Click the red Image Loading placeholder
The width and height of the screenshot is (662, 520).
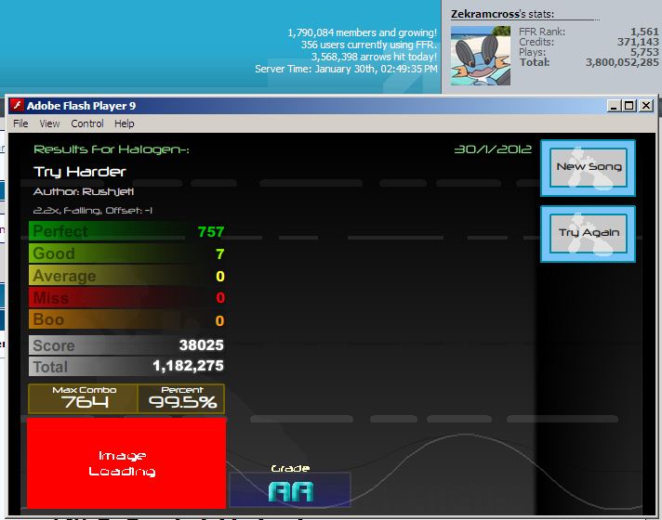[x=126, y=463]
